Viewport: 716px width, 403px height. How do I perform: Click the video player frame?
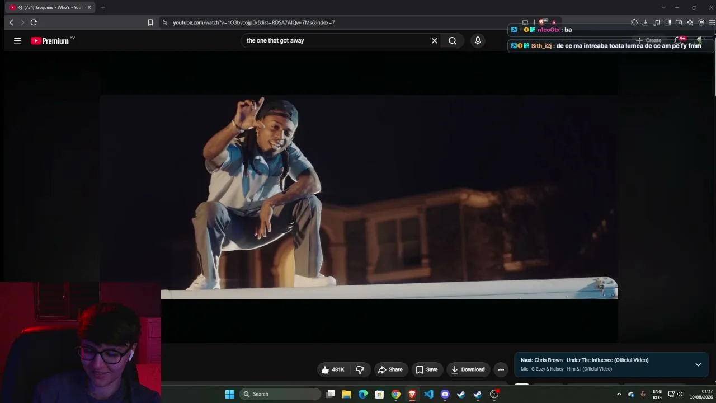(x=359, y=197)
